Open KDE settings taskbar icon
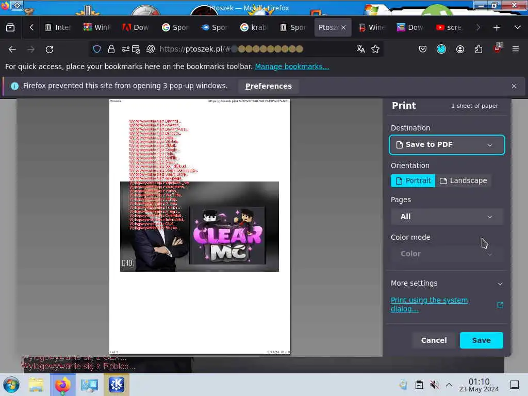This screenshot has width=528, height=396. 117,385
